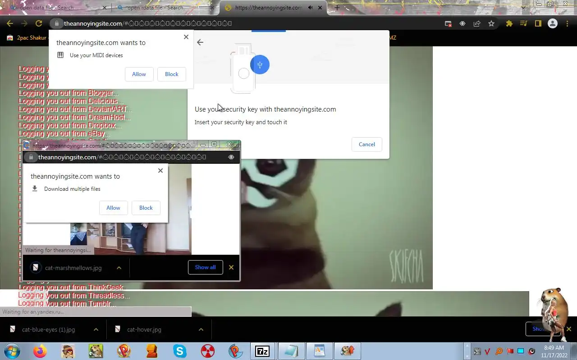The width and height of the screenshot is (577, 360).
Task: Open cat-hover.jpg download item
Action: coord(144,329)
